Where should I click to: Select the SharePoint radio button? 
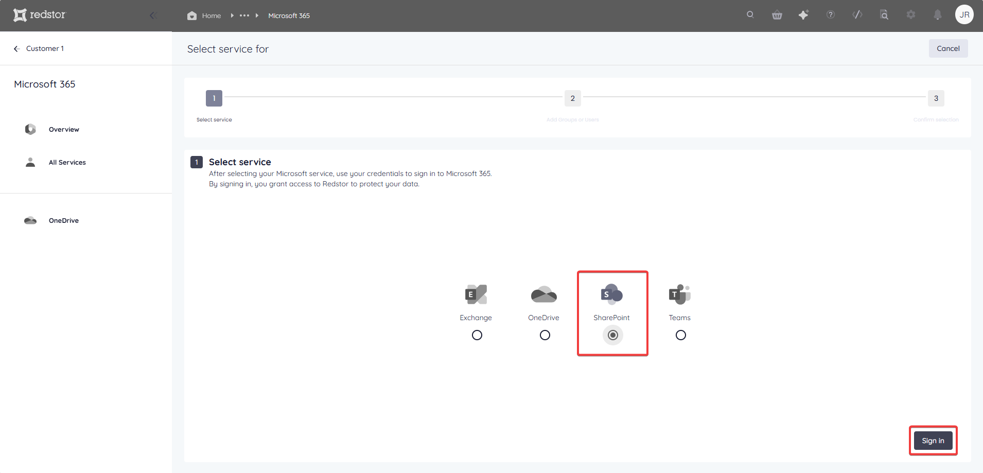pos(613,335)
